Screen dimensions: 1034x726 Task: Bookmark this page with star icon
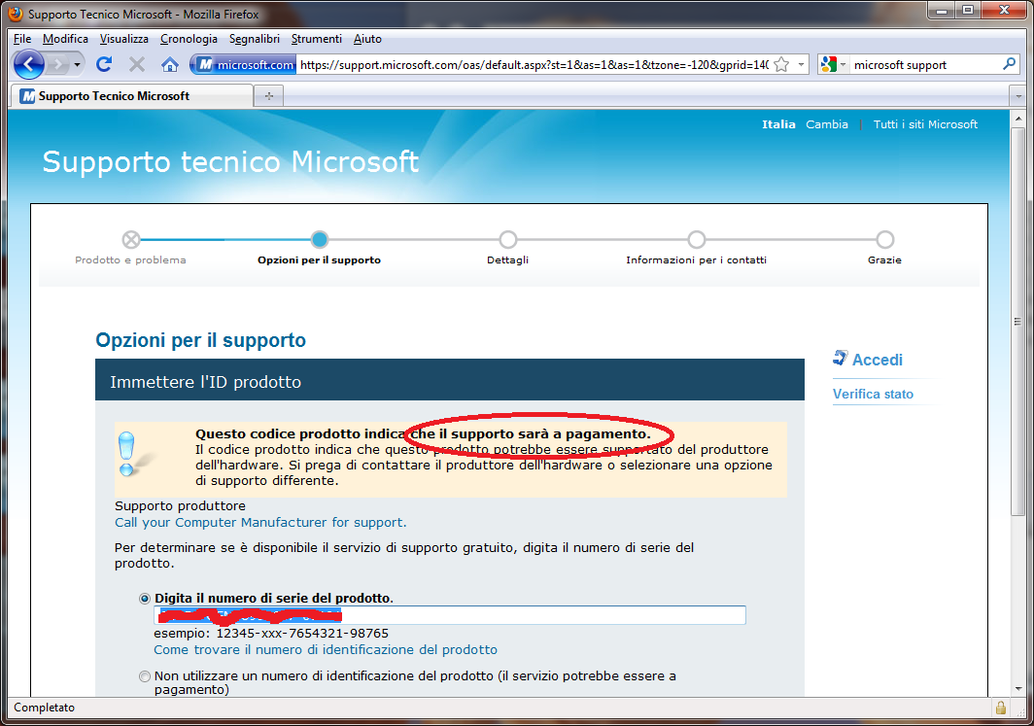coord(780,64)
